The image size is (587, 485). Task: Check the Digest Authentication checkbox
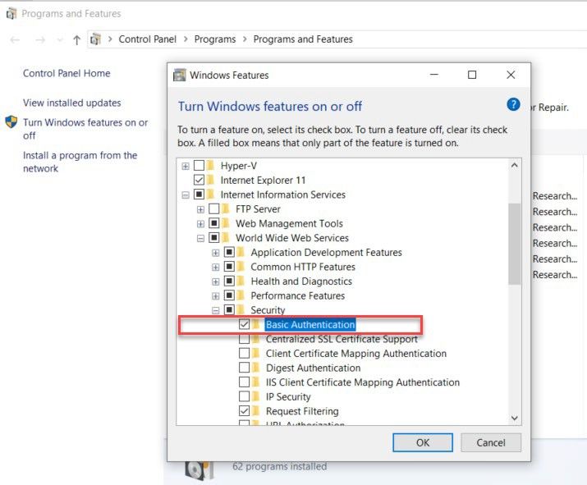click(244, 368)
